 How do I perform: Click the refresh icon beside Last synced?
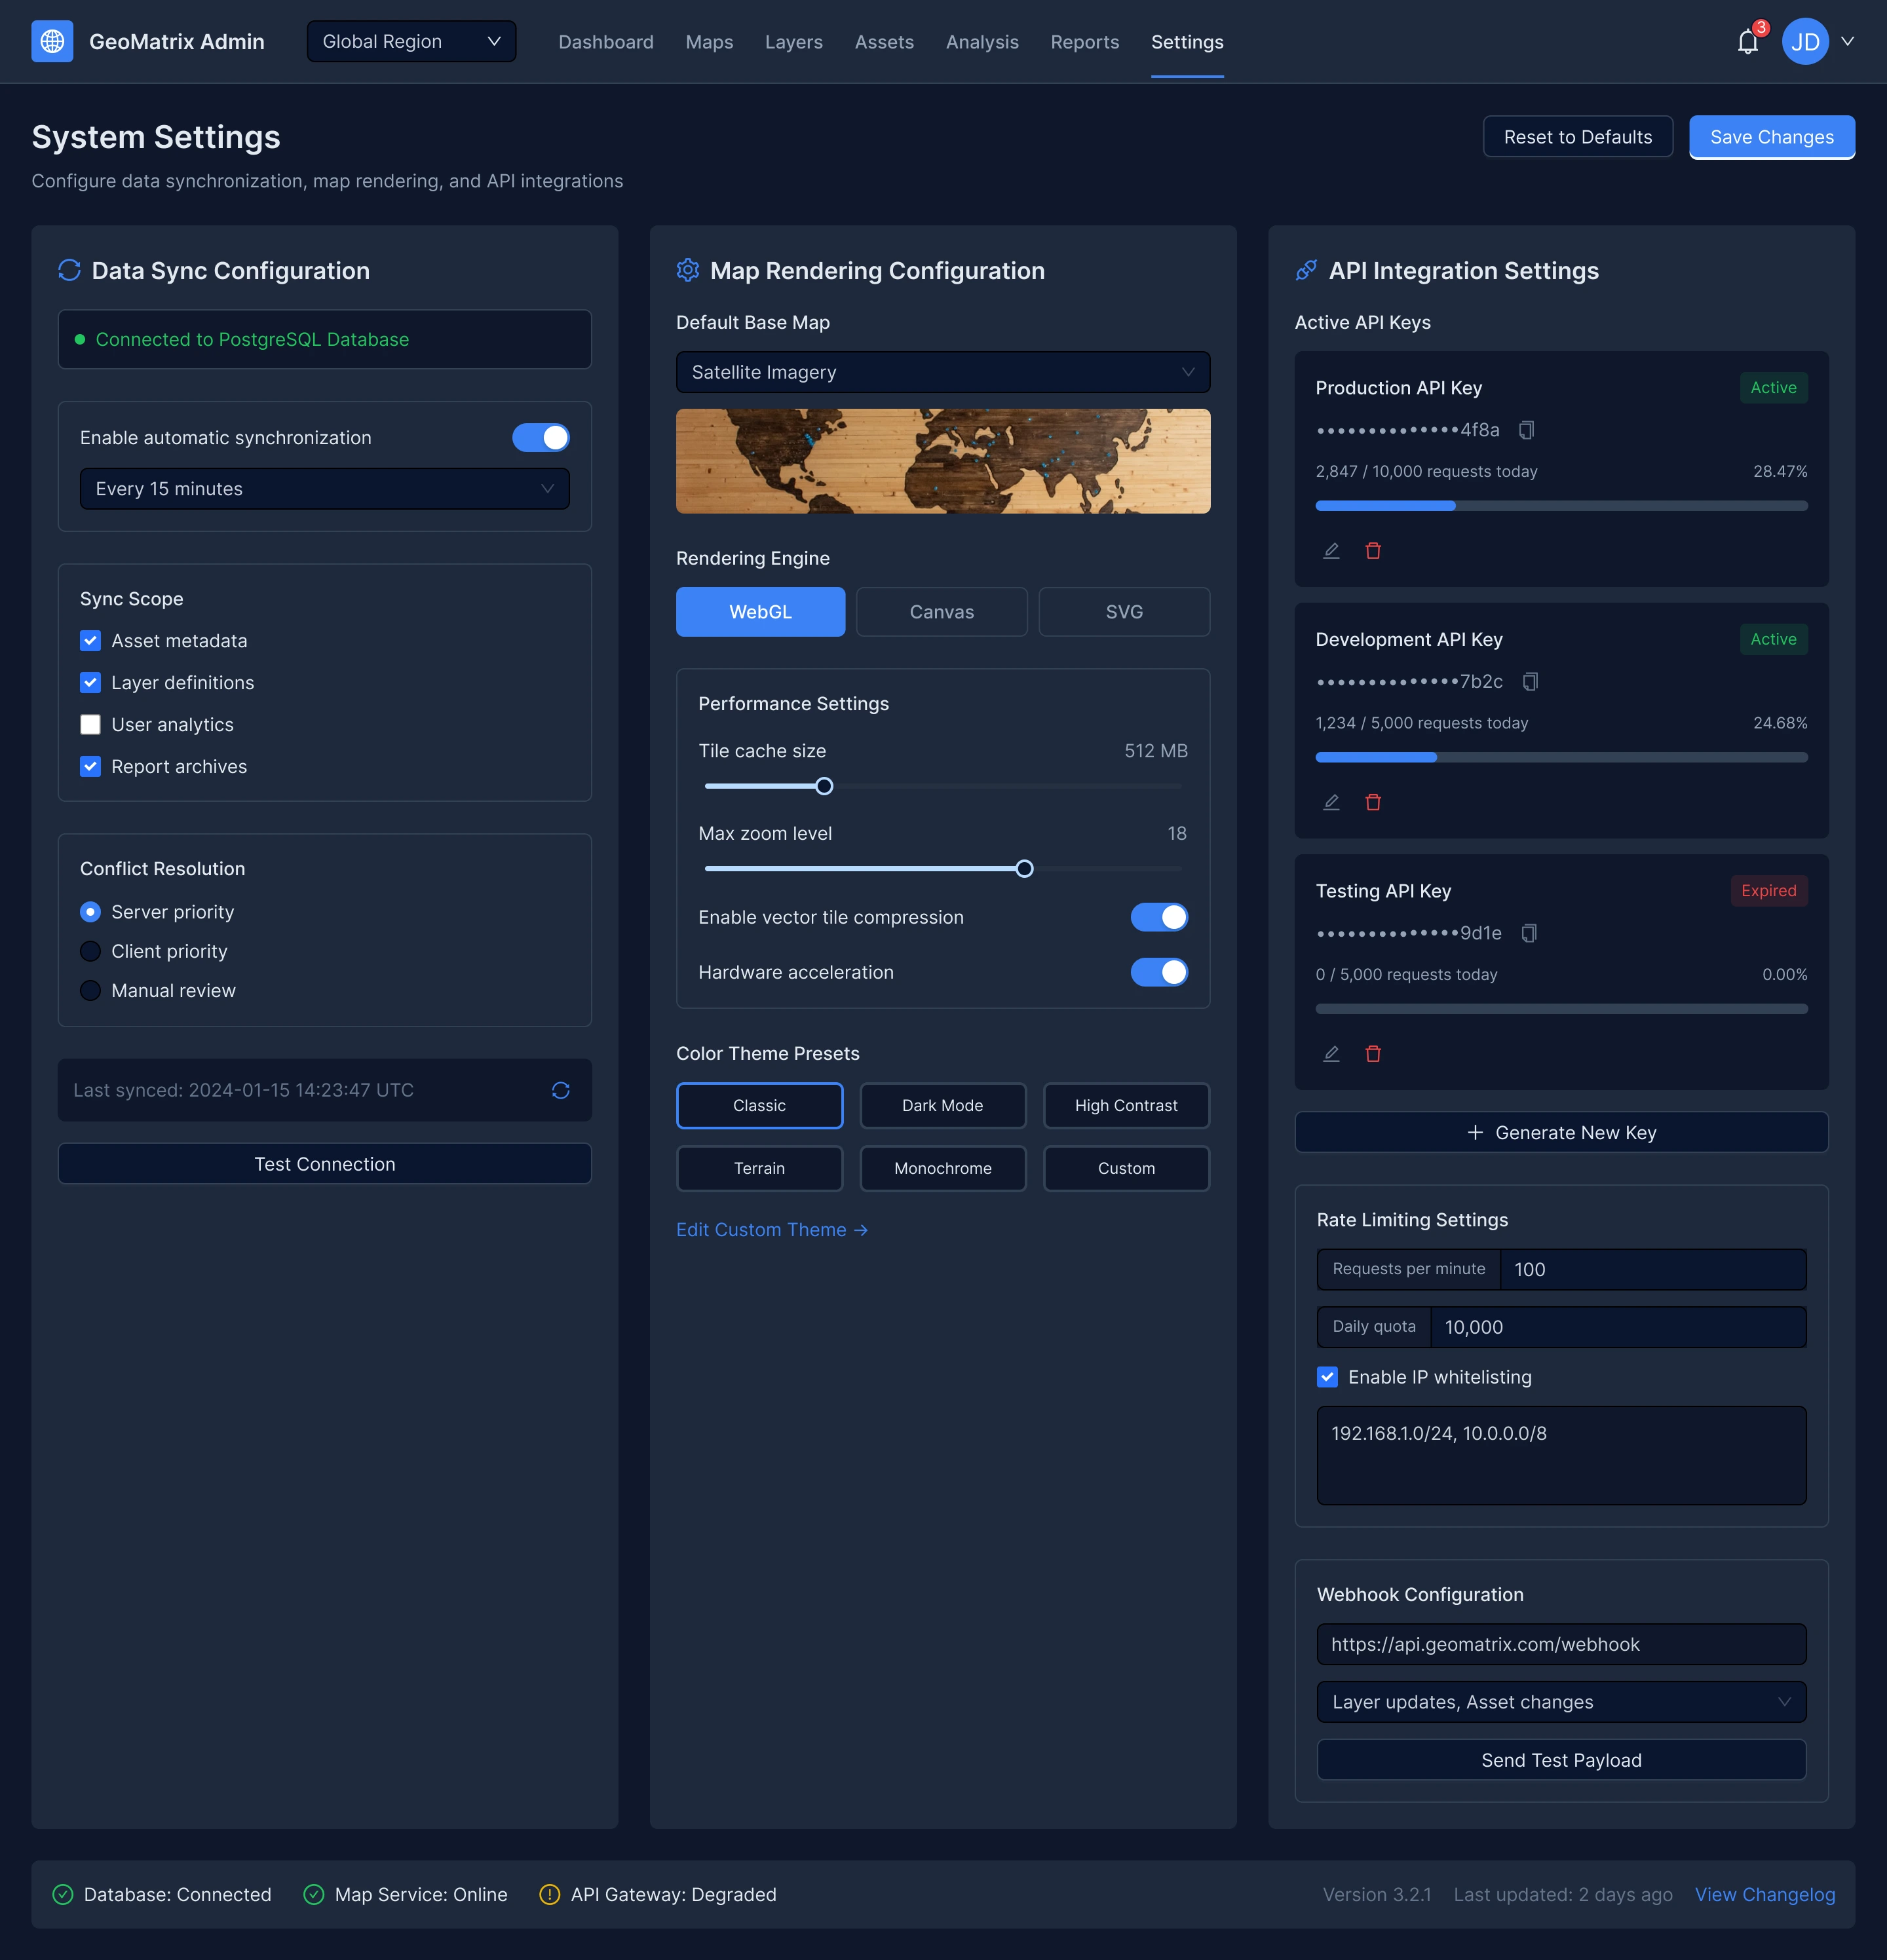tap(560, 1090)
